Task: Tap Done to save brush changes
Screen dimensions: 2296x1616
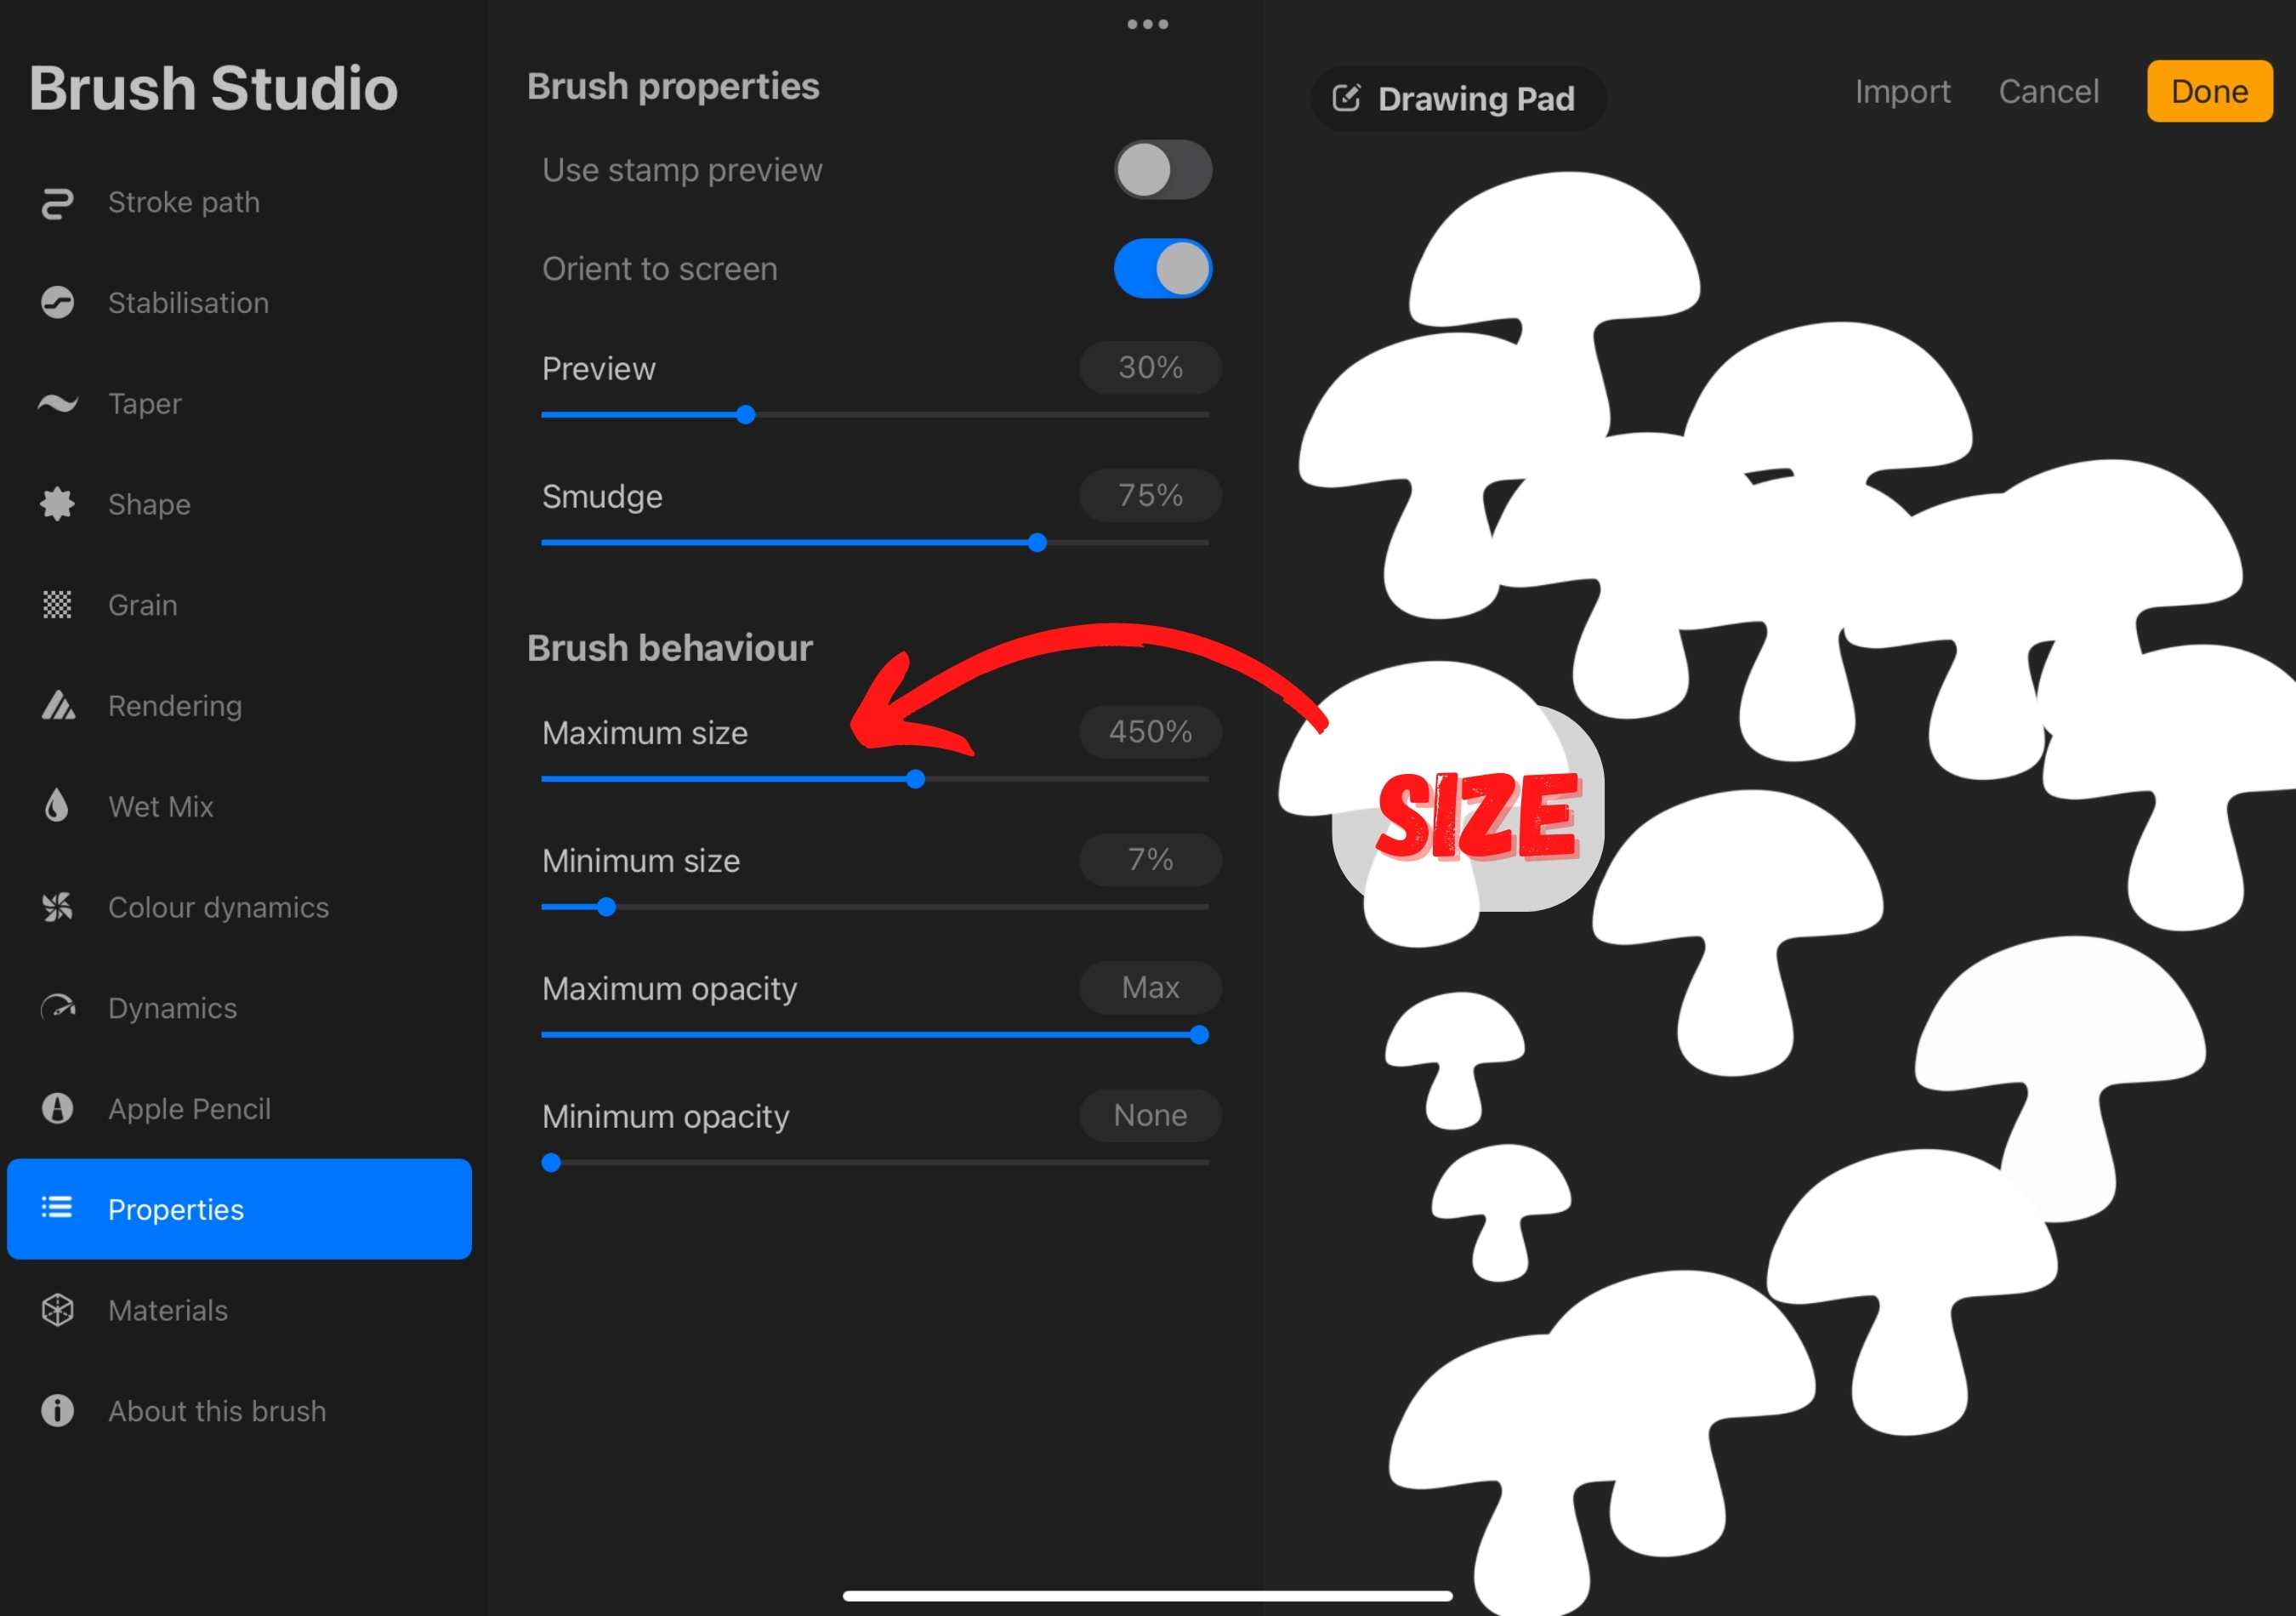Action: click(x=2209, y=91)
